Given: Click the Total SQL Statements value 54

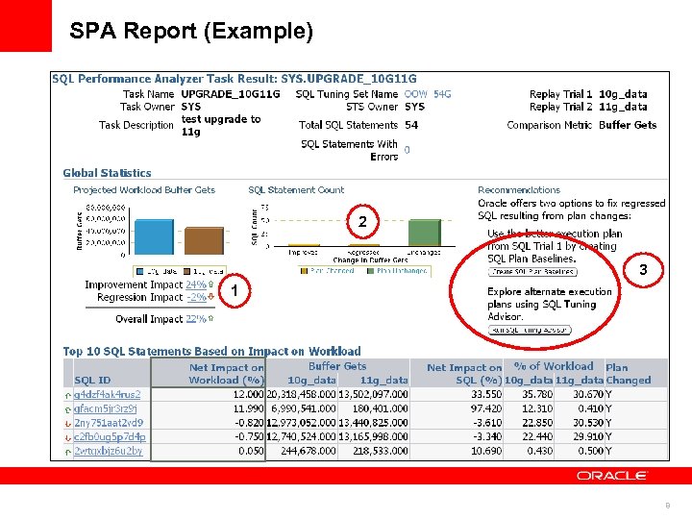Looking at the screenshot, I should pyautogui.click(x=411, y=125).
